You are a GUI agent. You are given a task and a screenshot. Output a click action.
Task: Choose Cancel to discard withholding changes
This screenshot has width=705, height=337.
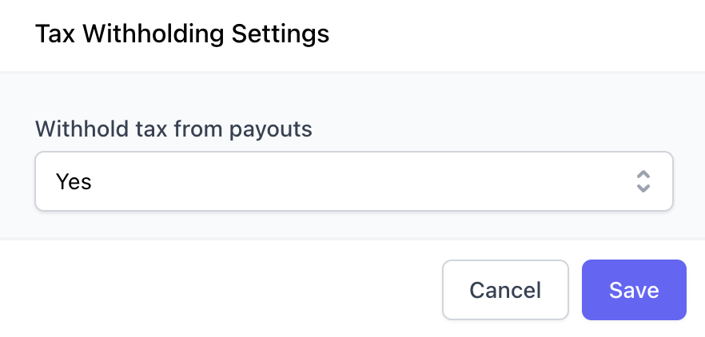pos(505,290)
